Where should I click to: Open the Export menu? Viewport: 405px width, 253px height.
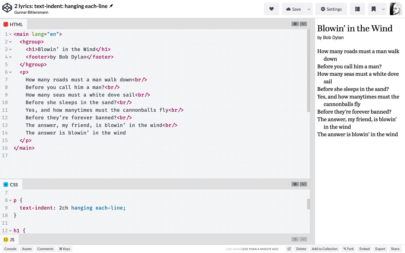tap(380, 249)
